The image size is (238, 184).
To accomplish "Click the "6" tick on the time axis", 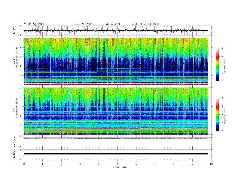I will [x=136, y=164].
